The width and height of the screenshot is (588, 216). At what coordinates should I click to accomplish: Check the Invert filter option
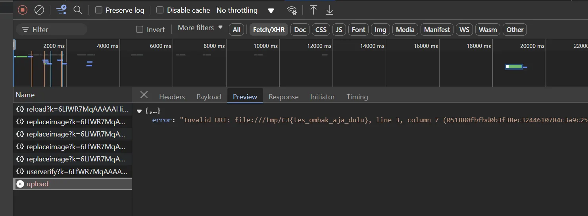[x=140, y=29]
